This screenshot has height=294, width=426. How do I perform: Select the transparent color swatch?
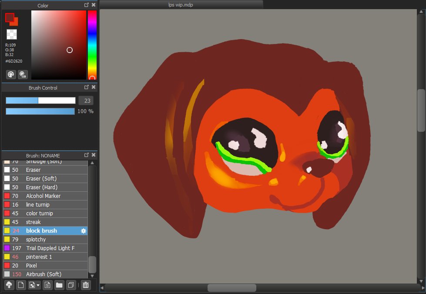[x=12, y=34]
